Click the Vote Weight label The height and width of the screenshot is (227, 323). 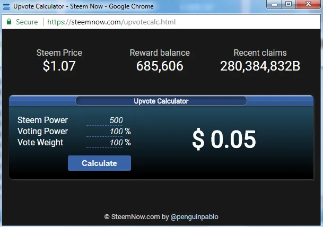point(40,142)
